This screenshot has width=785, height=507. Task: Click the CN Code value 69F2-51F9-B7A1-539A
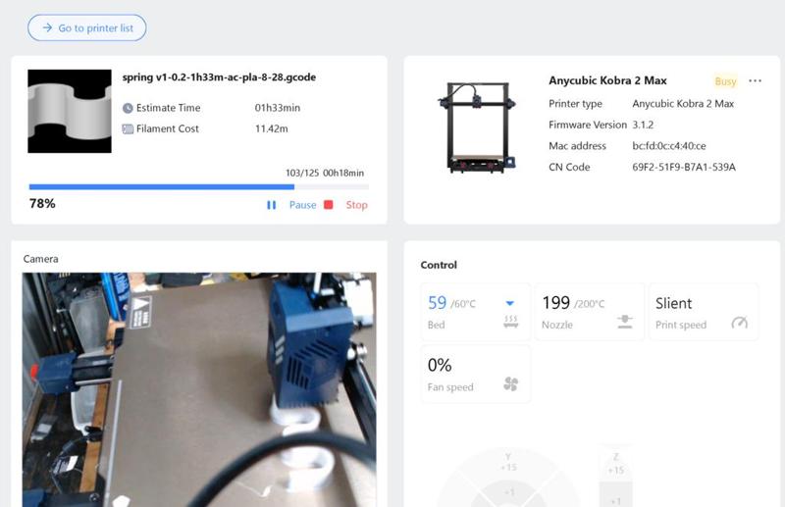tap(684, 167)
